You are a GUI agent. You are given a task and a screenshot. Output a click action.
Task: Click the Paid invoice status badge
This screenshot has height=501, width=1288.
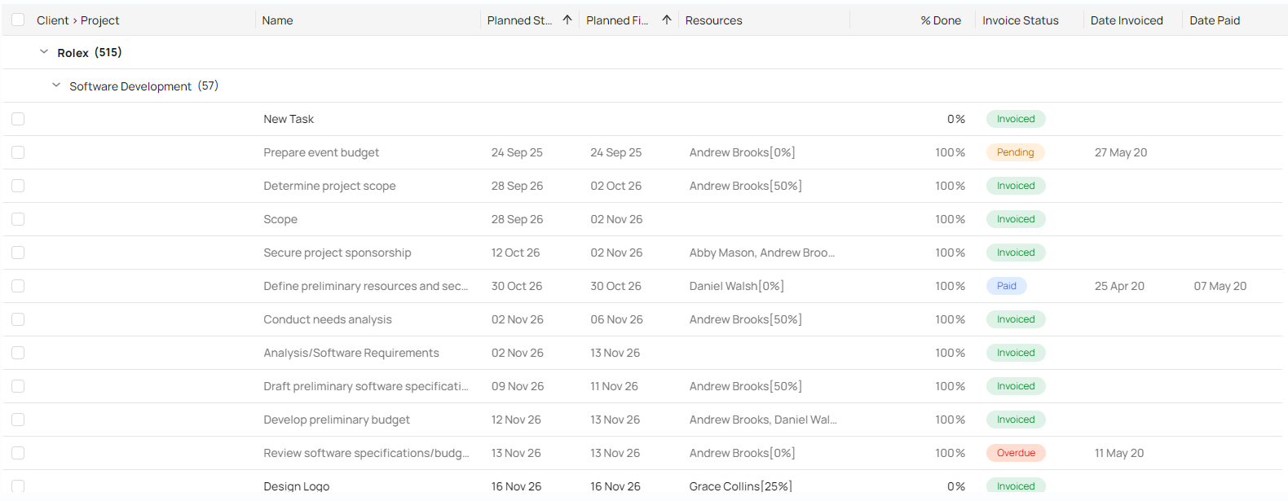[1006, 286]
